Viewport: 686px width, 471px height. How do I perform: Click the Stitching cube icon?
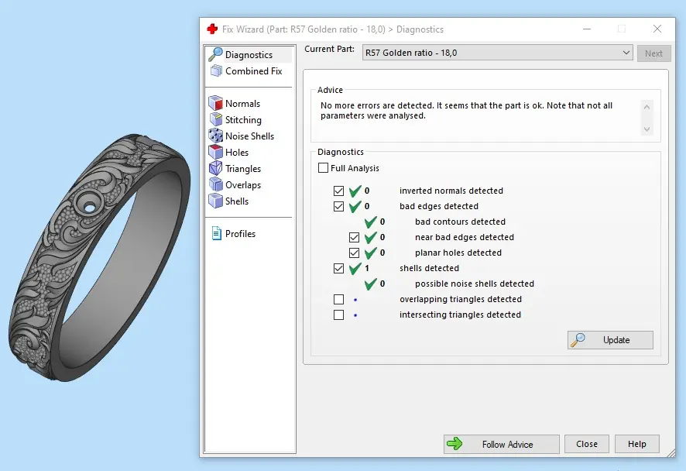(216, 119)
